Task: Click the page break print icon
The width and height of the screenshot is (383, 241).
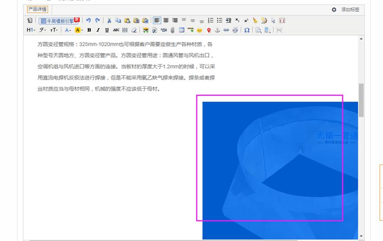Action: point(279,30)
